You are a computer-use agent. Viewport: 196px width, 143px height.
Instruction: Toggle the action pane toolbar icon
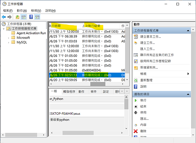[37, 17]
